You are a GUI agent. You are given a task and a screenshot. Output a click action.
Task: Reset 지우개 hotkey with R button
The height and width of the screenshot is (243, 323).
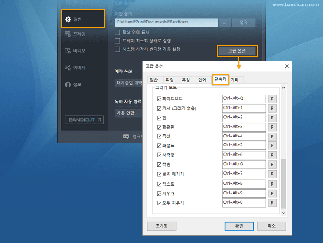point(272,194)
